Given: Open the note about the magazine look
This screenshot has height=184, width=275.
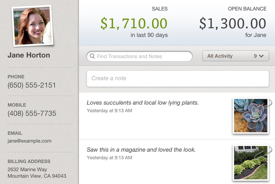Looking at the screenshot, I should click(x=141, y=150).
